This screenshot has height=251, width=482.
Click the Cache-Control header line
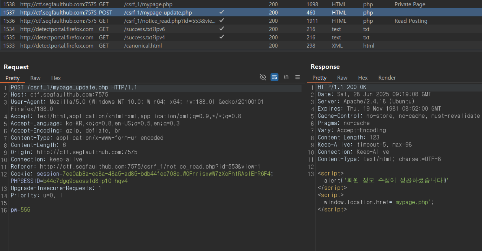click(x=399, y=116)
